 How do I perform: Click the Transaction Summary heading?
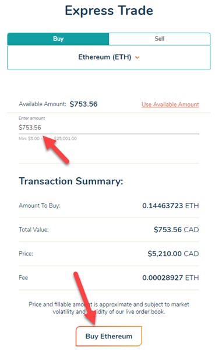tap(71, 181)
